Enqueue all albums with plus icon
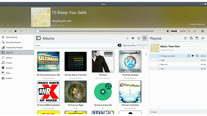The height and width of the screenshot is (116, 207). pos(127,38)
